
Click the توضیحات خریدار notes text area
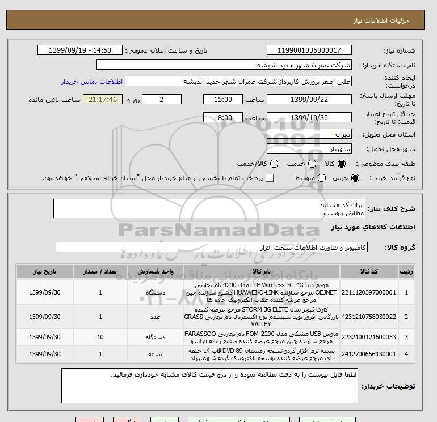pos(209,386)
